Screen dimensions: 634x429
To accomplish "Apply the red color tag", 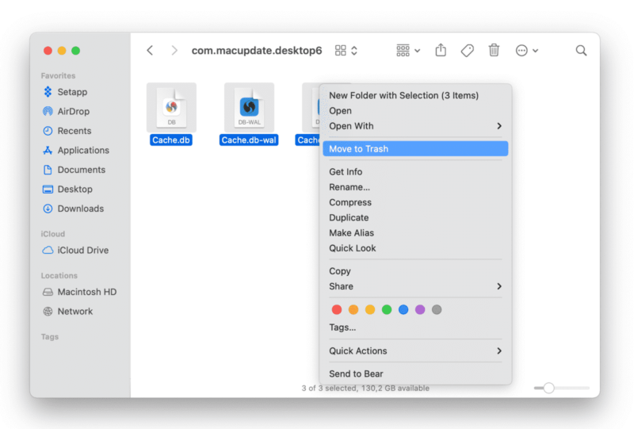I will click(x=336, y=309).
